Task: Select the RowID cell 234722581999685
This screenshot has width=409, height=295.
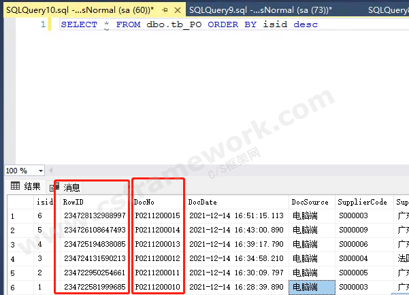Action: click(95, 287)
